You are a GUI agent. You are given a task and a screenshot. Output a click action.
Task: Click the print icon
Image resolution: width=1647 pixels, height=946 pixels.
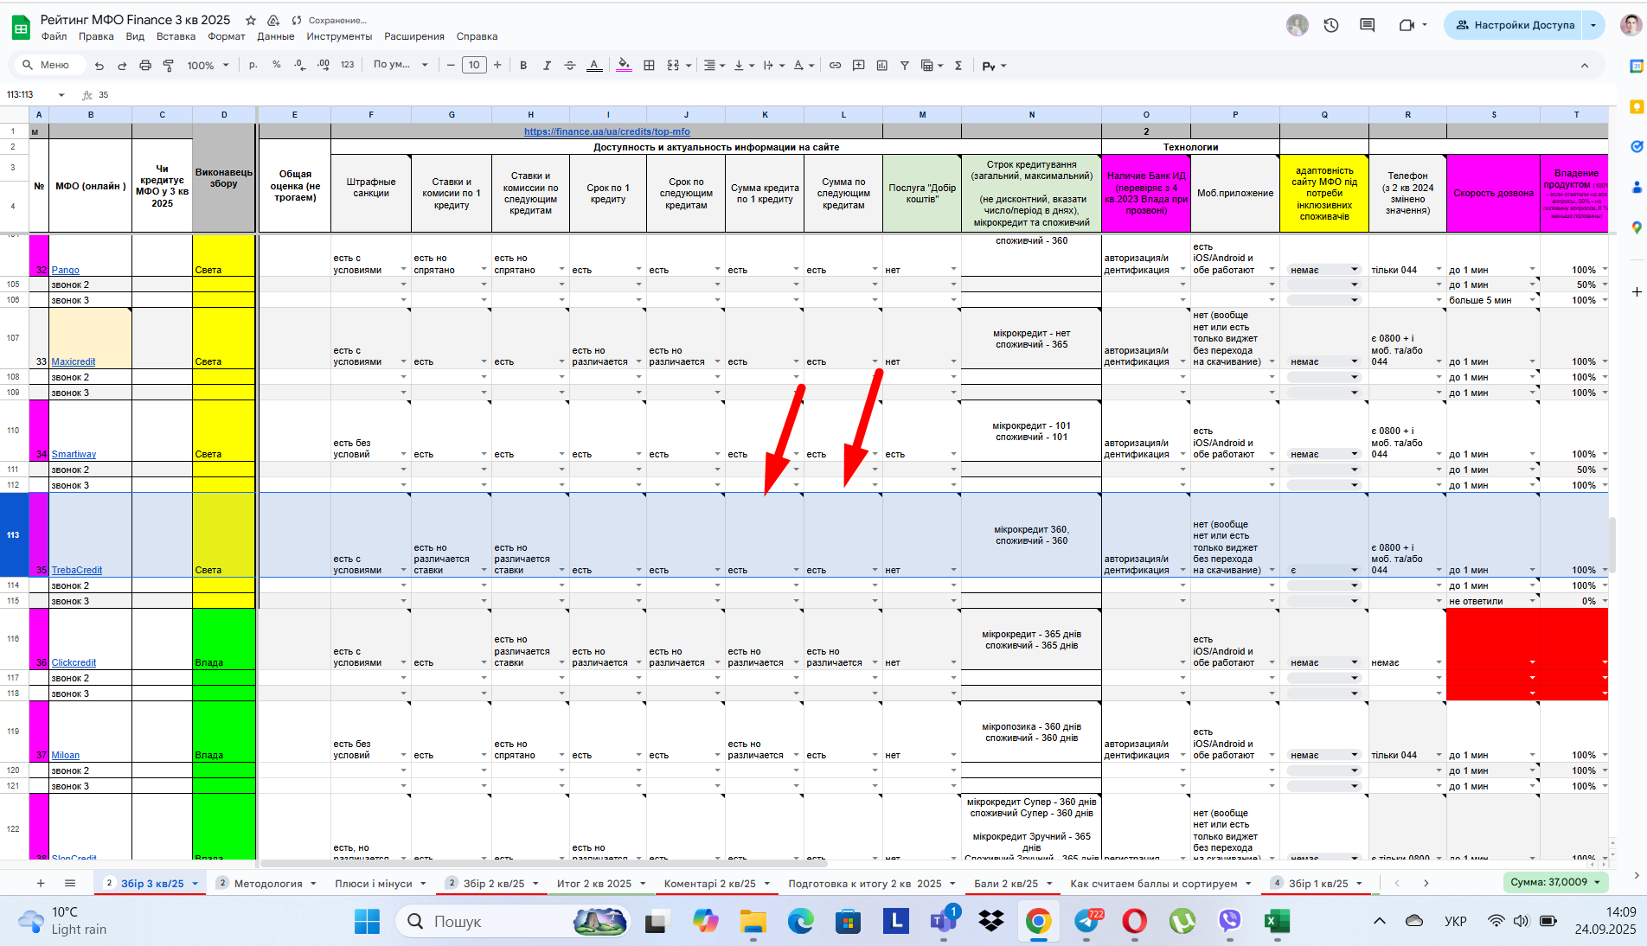coord(145,66)
